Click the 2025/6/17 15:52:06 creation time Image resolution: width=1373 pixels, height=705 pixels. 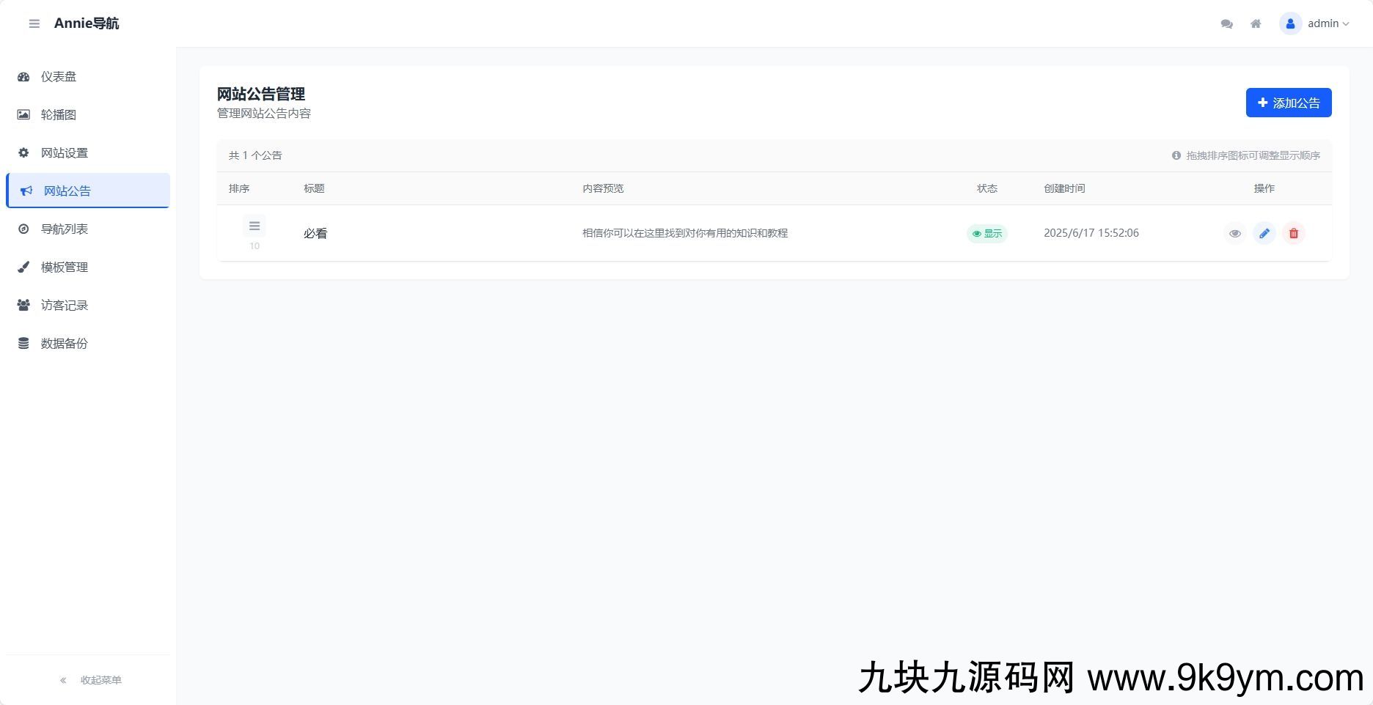tap(1091, 233)
